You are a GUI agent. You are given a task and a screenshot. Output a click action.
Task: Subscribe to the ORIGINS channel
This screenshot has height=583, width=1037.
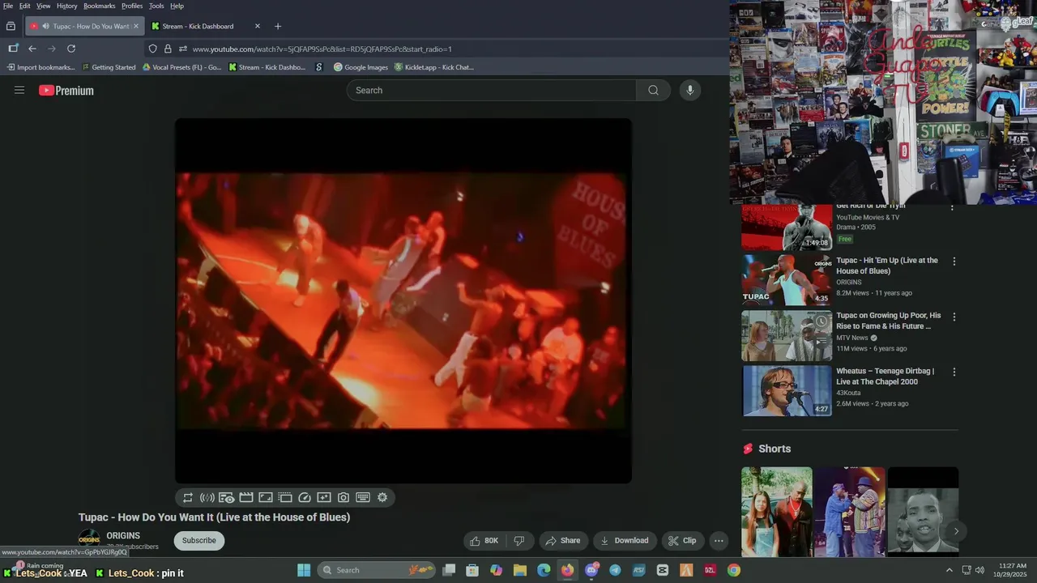click(x=199, y=541)
